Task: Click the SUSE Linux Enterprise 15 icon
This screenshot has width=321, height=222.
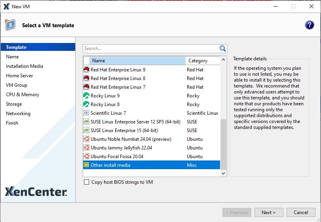Action: tap(86, 130)
